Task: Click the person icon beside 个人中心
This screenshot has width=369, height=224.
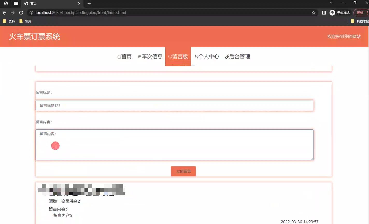Action: (197, 57)
